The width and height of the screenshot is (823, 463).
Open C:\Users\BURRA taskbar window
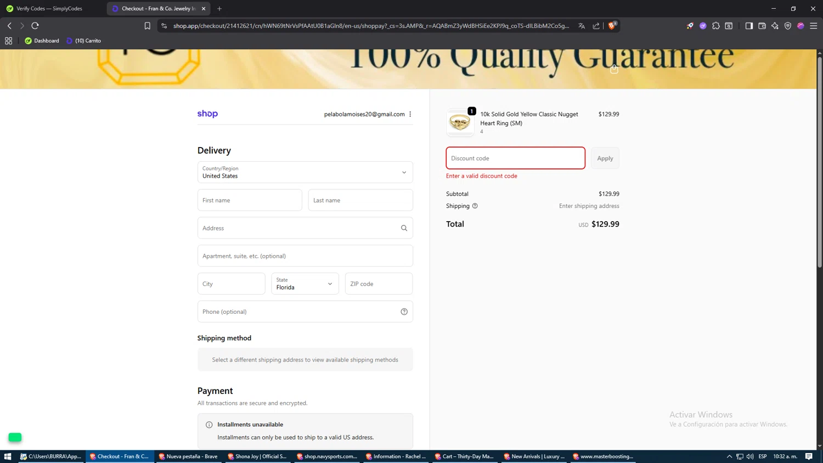pyautogui.click(x=50, y=456)
